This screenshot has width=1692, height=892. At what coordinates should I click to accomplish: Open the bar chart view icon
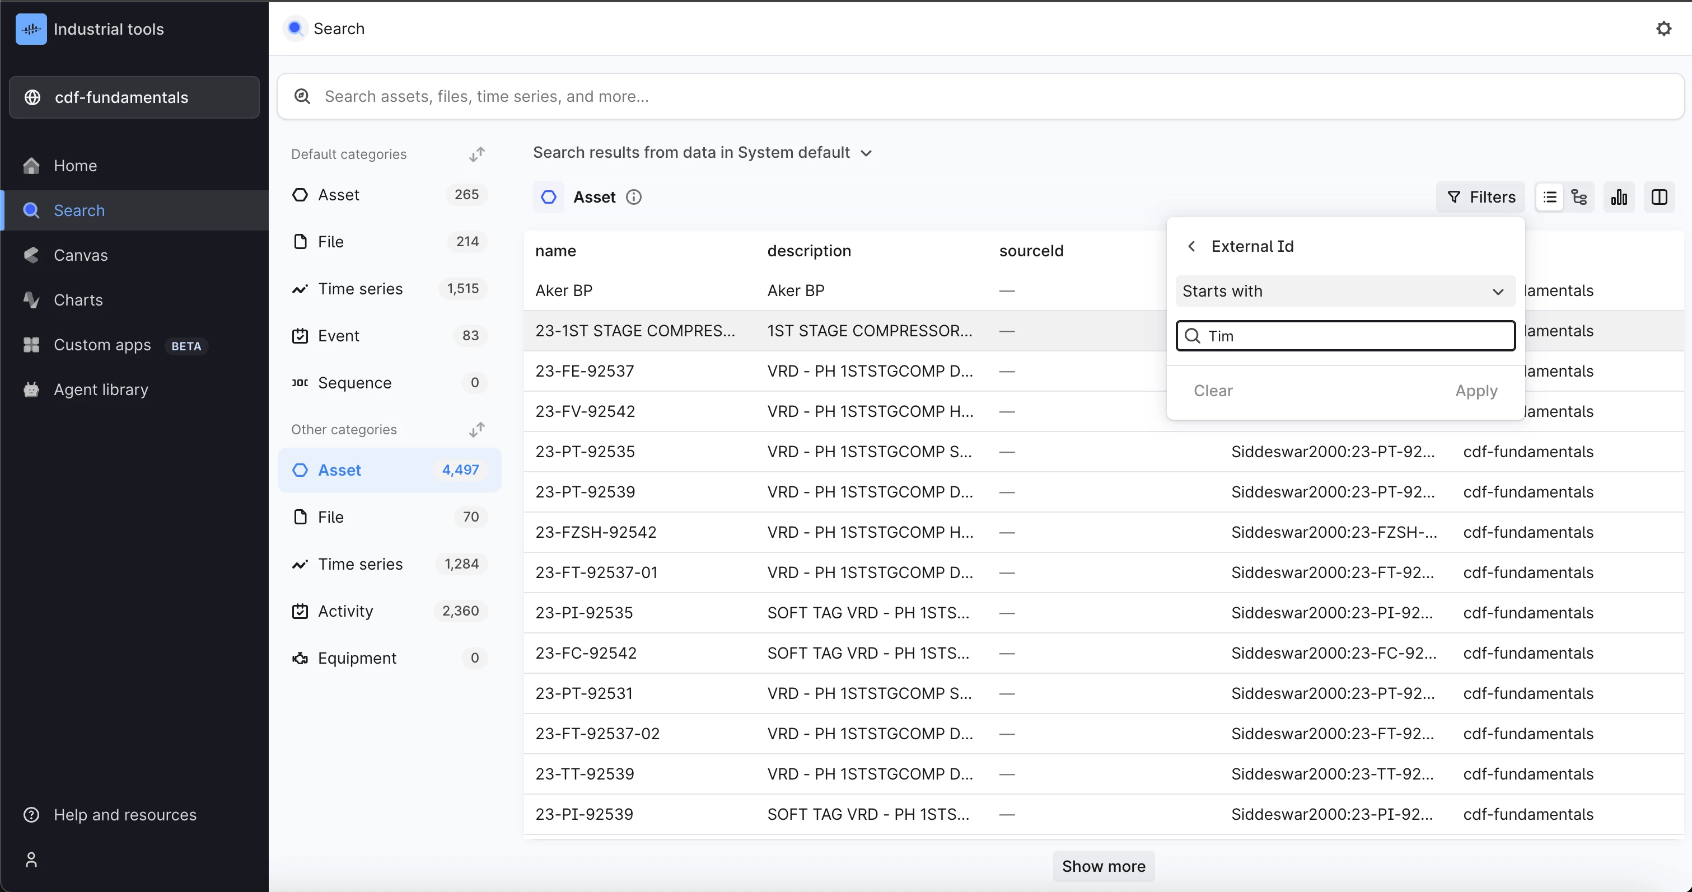(x=1619, y=197)
